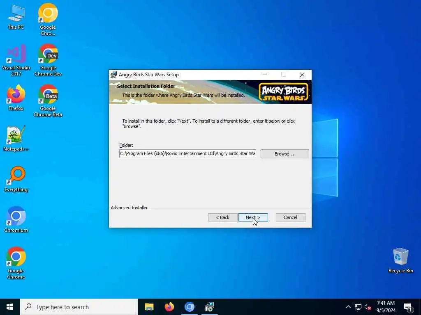Select Google Chrome Dev desktop shortcut
This screenshot has width=421, height=315.
pyautogui.click(x=48, y=60)
